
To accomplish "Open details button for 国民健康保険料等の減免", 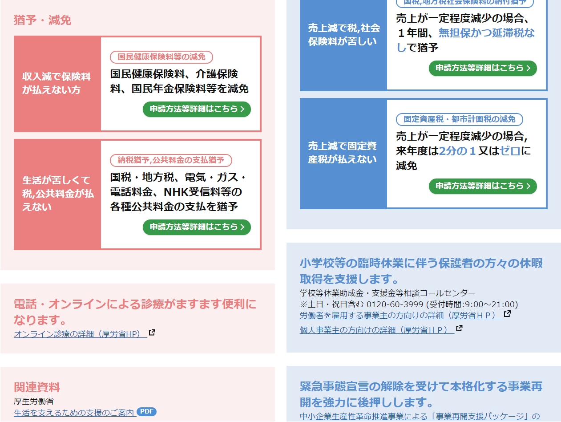I will click(197, 109).
